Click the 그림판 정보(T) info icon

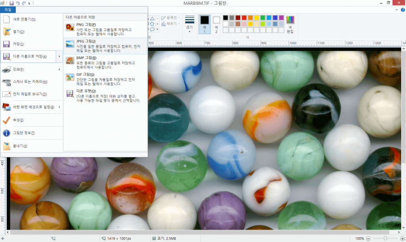(x=6, y=133)
